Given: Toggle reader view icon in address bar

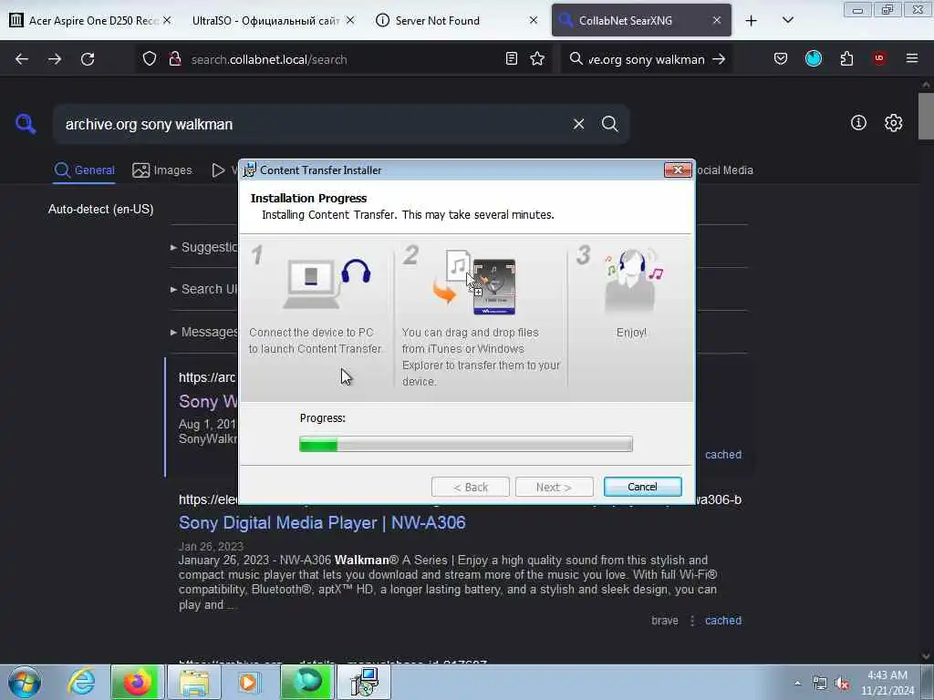Looking at the screenshot, I should point(511,59).
